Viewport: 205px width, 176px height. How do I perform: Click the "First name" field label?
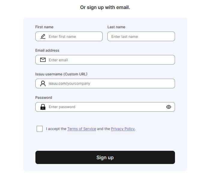coord(44,27)
